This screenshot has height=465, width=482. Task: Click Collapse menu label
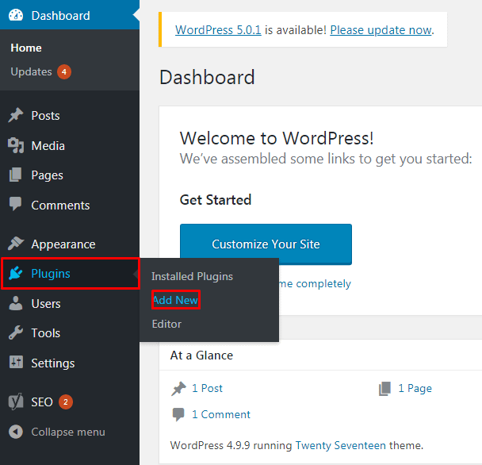68,432
